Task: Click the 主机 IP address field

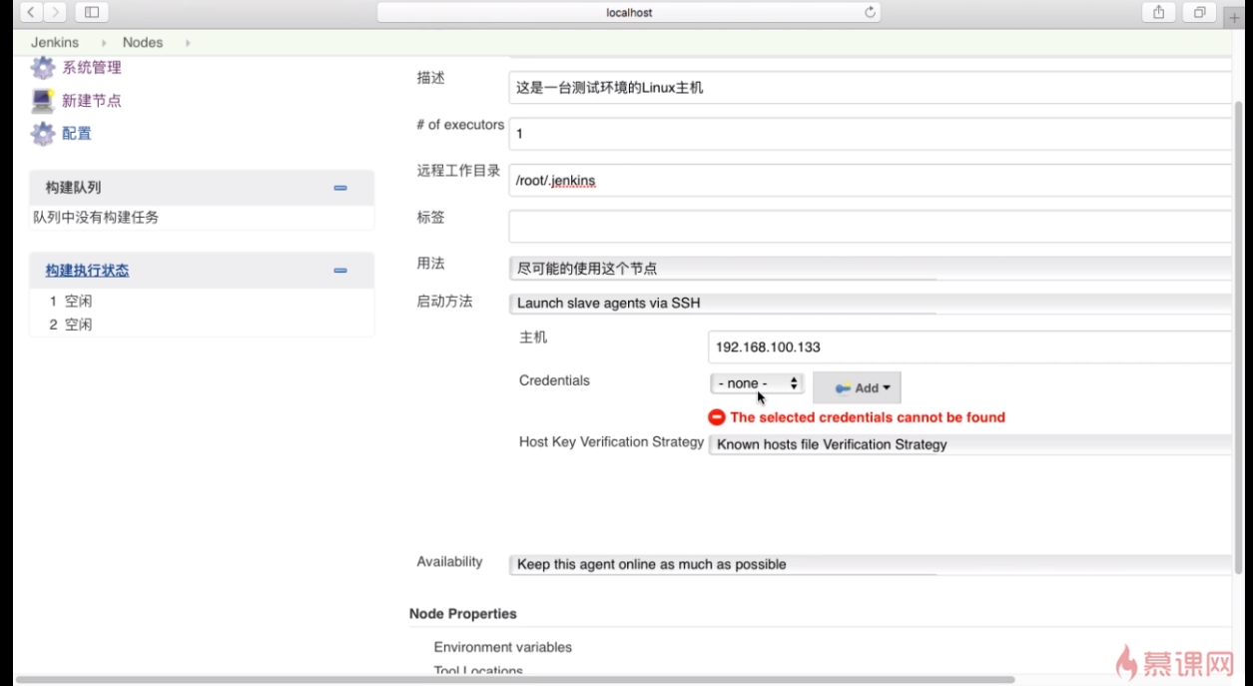Action: click(969, 346)
